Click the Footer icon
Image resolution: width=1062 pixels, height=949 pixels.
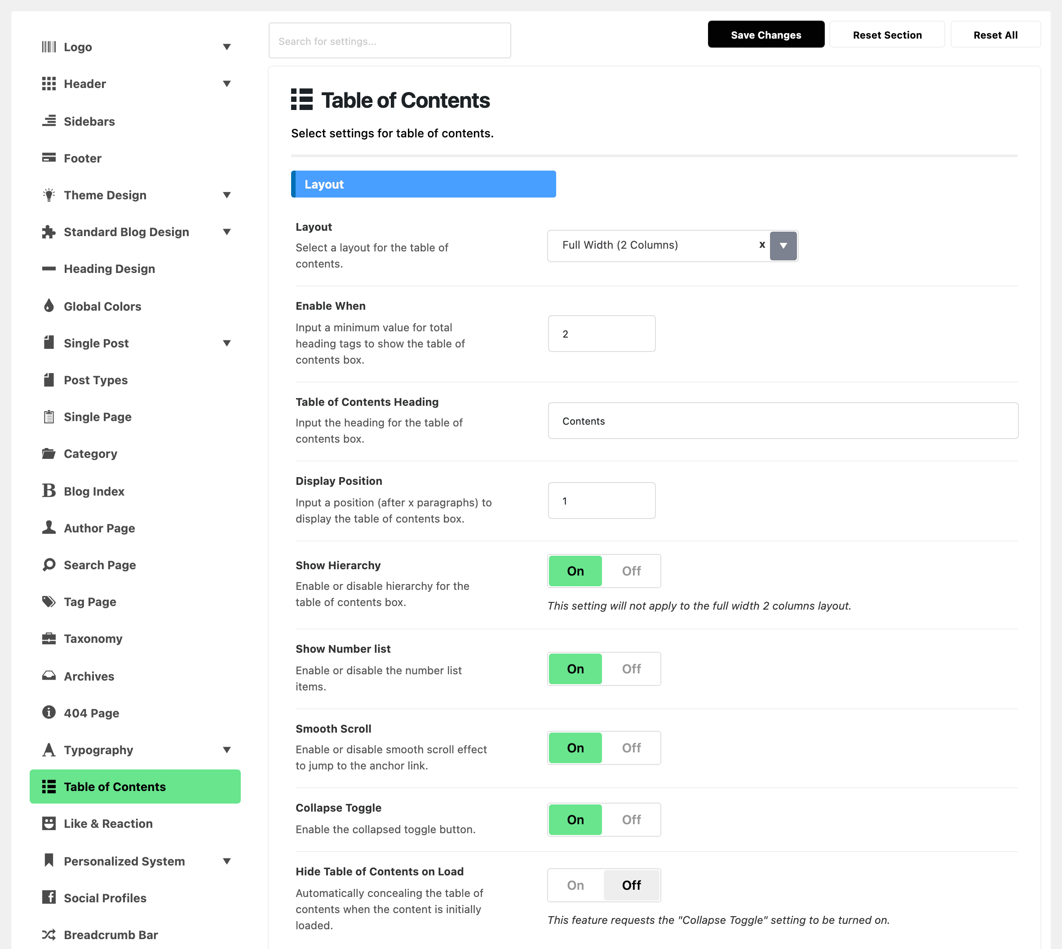[49, 158]
